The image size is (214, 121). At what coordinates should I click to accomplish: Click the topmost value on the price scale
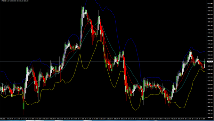click(x=210, y=3)
